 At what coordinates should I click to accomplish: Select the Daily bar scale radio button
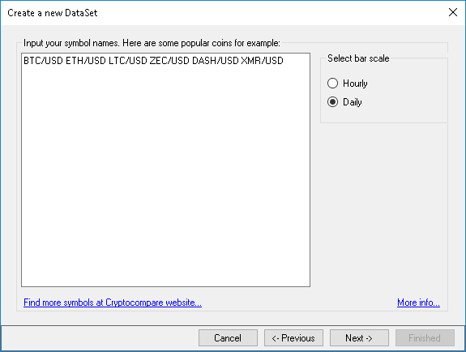(x=332, y=101)
